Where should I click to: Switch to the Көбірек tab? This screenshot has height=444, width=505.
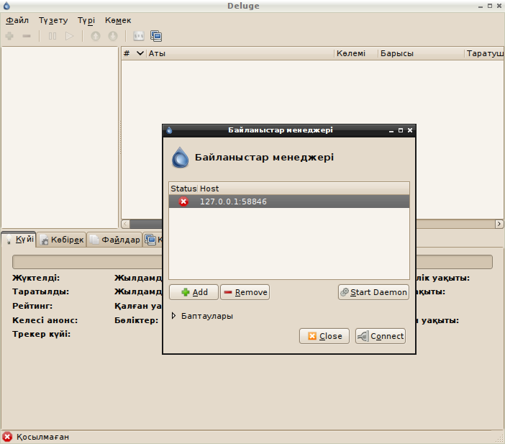62,240
